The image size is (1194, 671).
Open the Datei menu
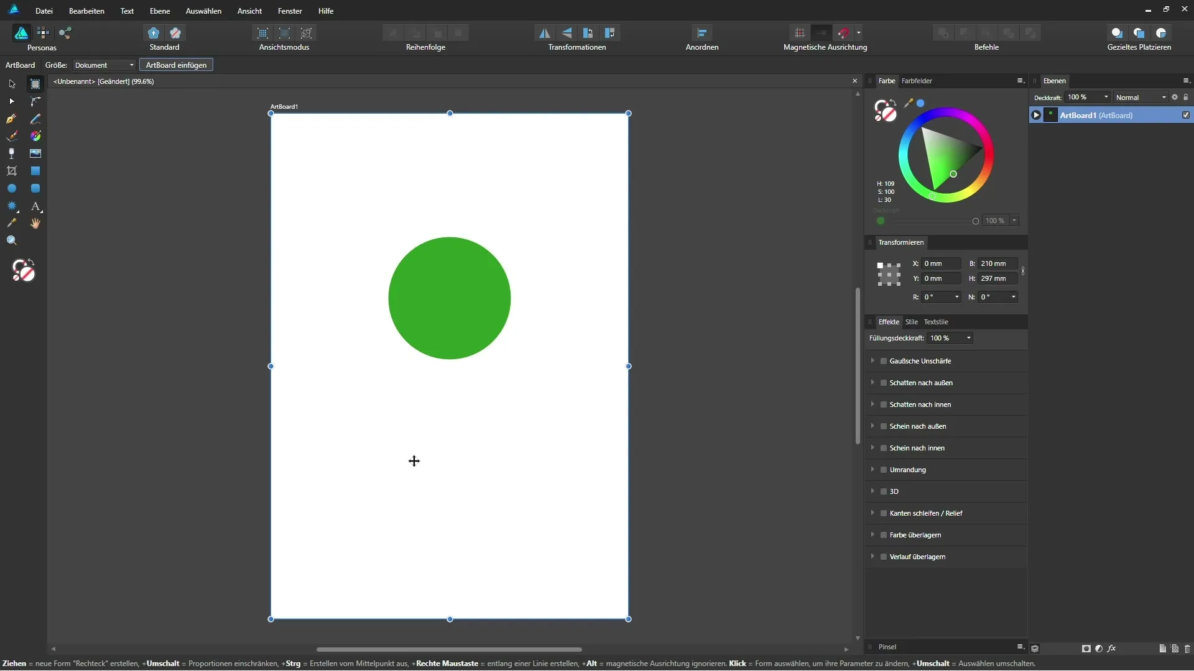(x=44, y=11)
